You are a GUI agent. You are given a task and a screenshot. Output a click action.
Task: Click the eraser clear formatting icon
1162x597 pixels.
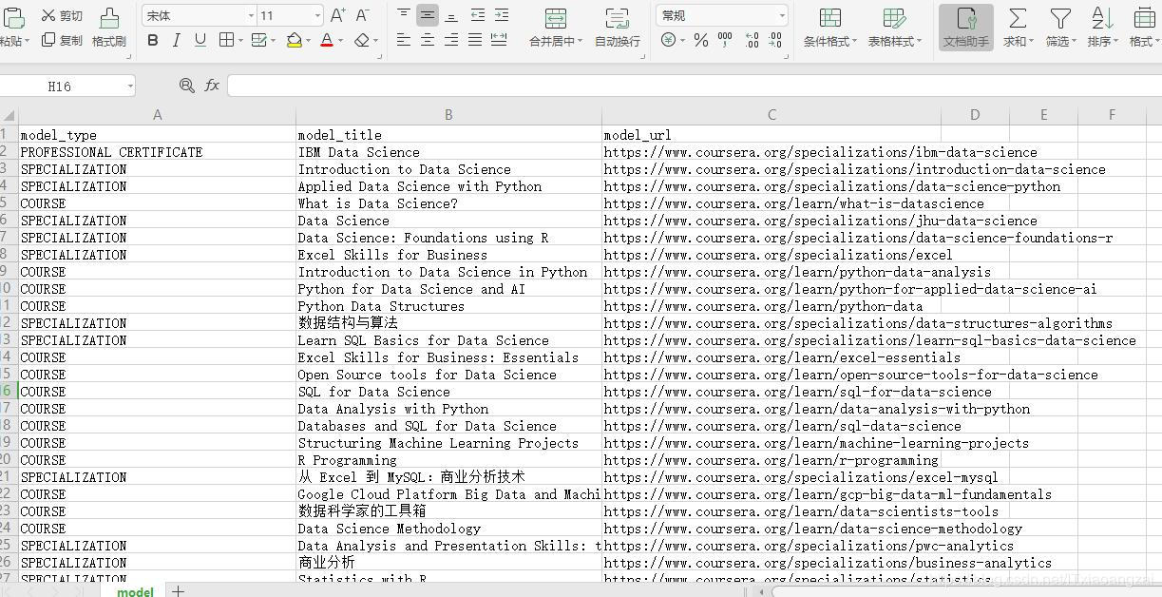coord(362,40)
